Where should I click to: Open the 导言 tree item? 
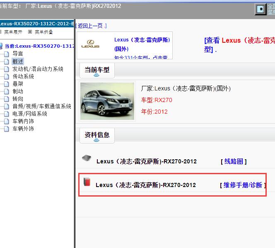(18, 53)
